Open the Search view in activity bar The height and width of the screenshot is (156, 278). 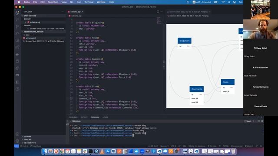coord(17,19)
